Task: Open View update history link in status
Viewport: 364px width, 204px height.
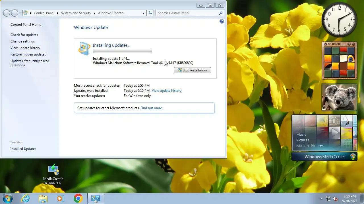Action: coord(167,91)
